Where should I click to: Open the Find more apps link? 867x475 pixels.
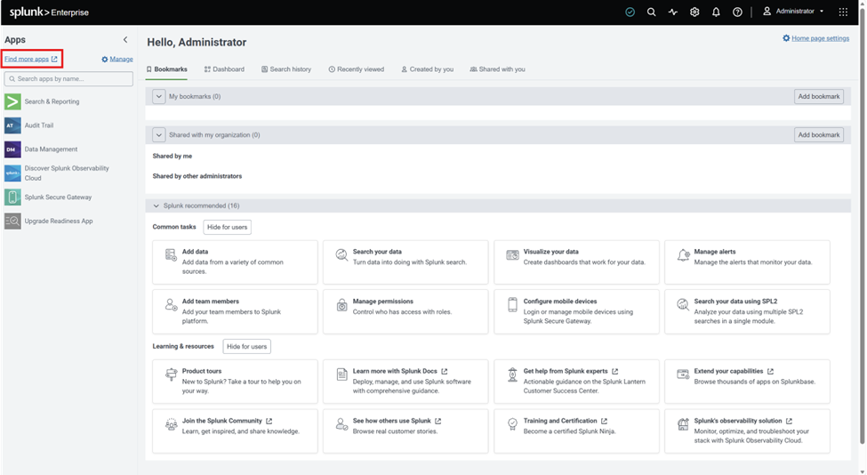31,60
